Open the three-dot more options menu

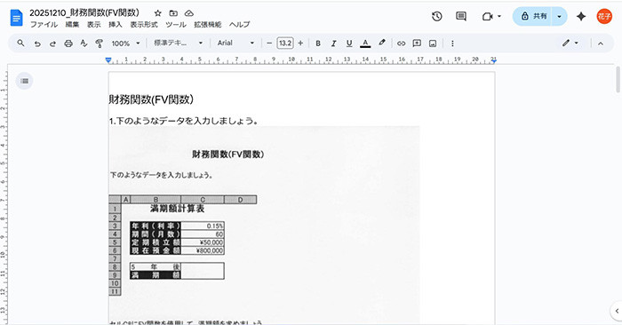point(452,44)
